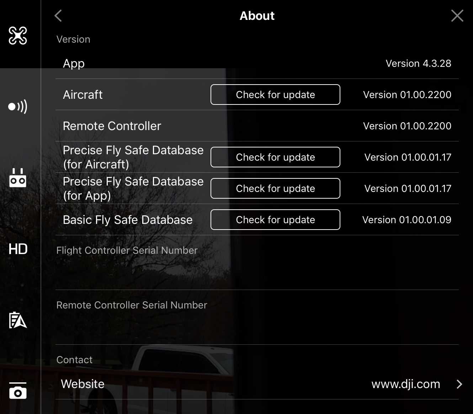473x414 pixels.
Task: Open the HD image transmission settings
Action: [18, 249]
